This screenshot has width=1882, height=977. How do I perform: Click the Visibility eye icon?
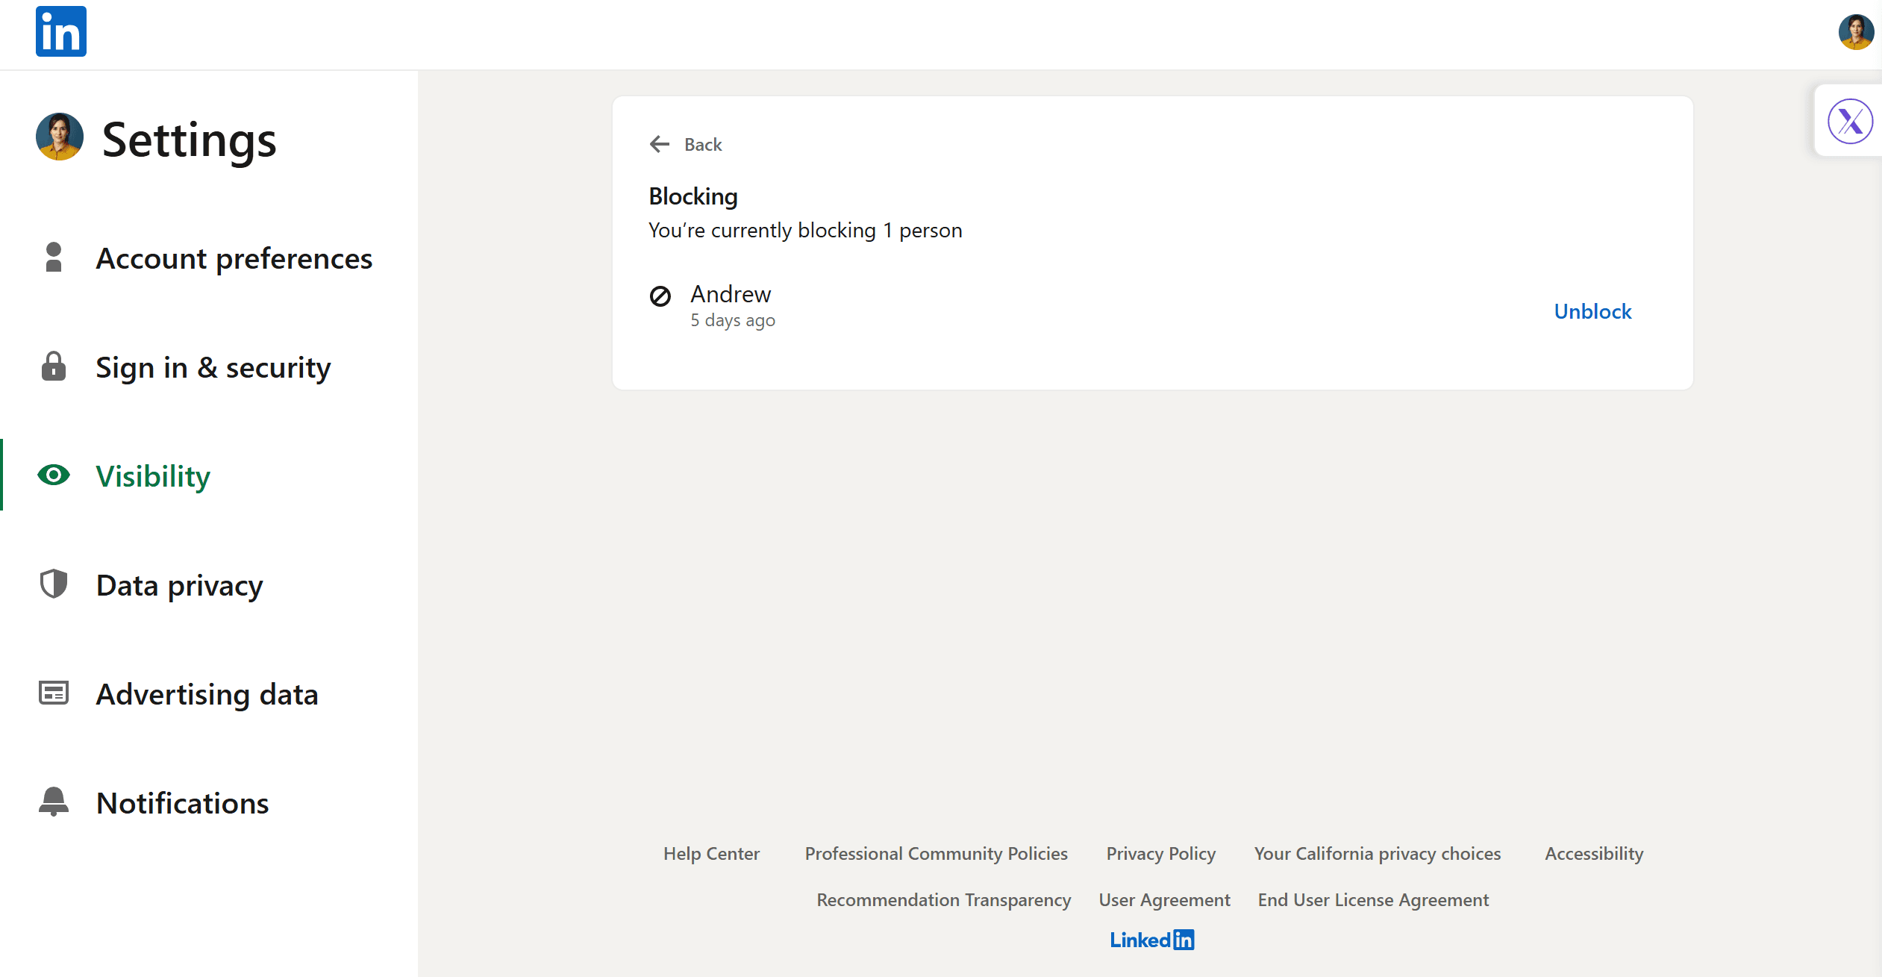pyautogui.click(x=54, y=475)
